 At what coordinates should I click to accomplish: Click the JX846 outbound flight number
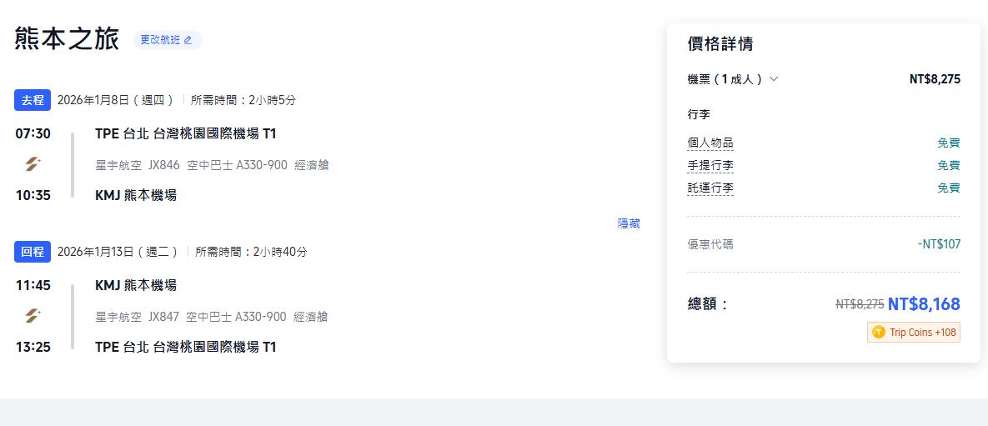point(163,165)
